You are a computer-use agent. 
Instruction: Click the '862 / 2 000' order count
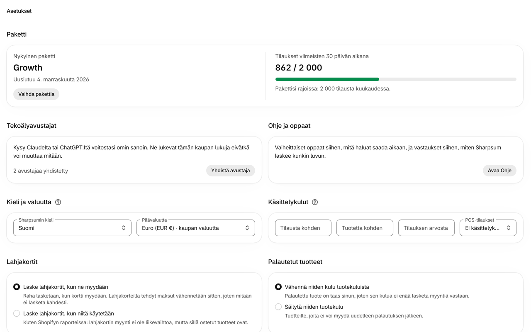299,68
